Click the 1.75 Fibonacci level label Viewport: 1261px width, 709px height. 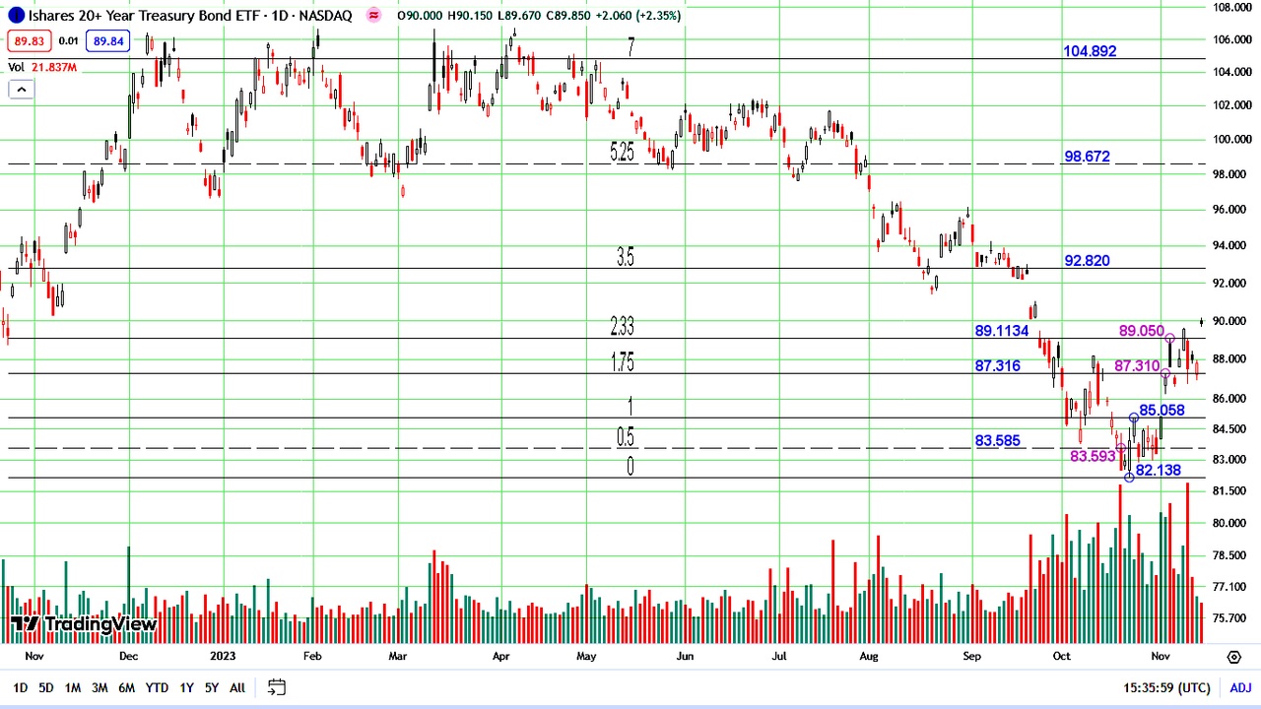[623, 363]
